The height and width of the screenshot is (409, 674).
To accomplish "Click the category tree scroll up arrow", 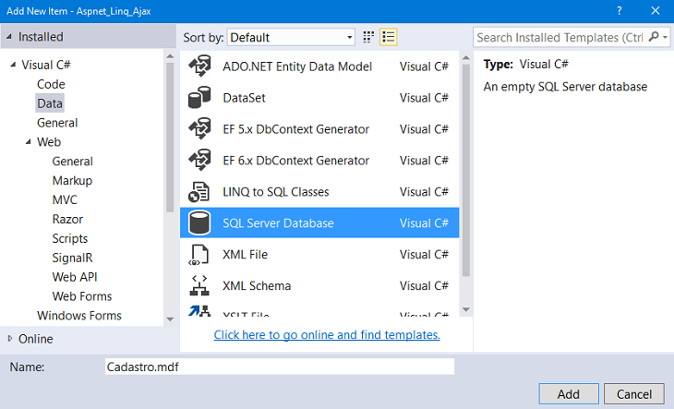I will pos(170,56).
